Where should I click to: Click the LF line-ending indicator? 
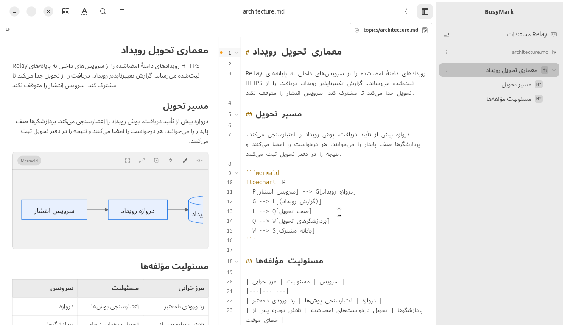point(8,29)
